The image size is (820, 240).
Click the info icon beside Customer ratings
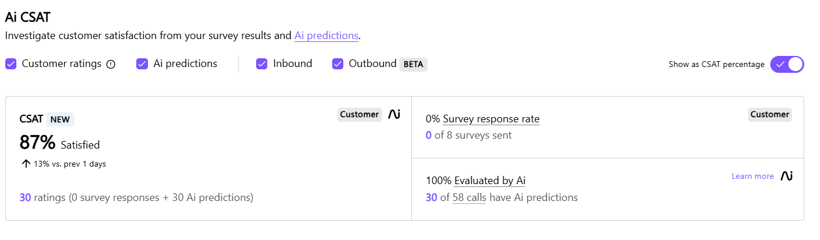(x=111, y=65)
